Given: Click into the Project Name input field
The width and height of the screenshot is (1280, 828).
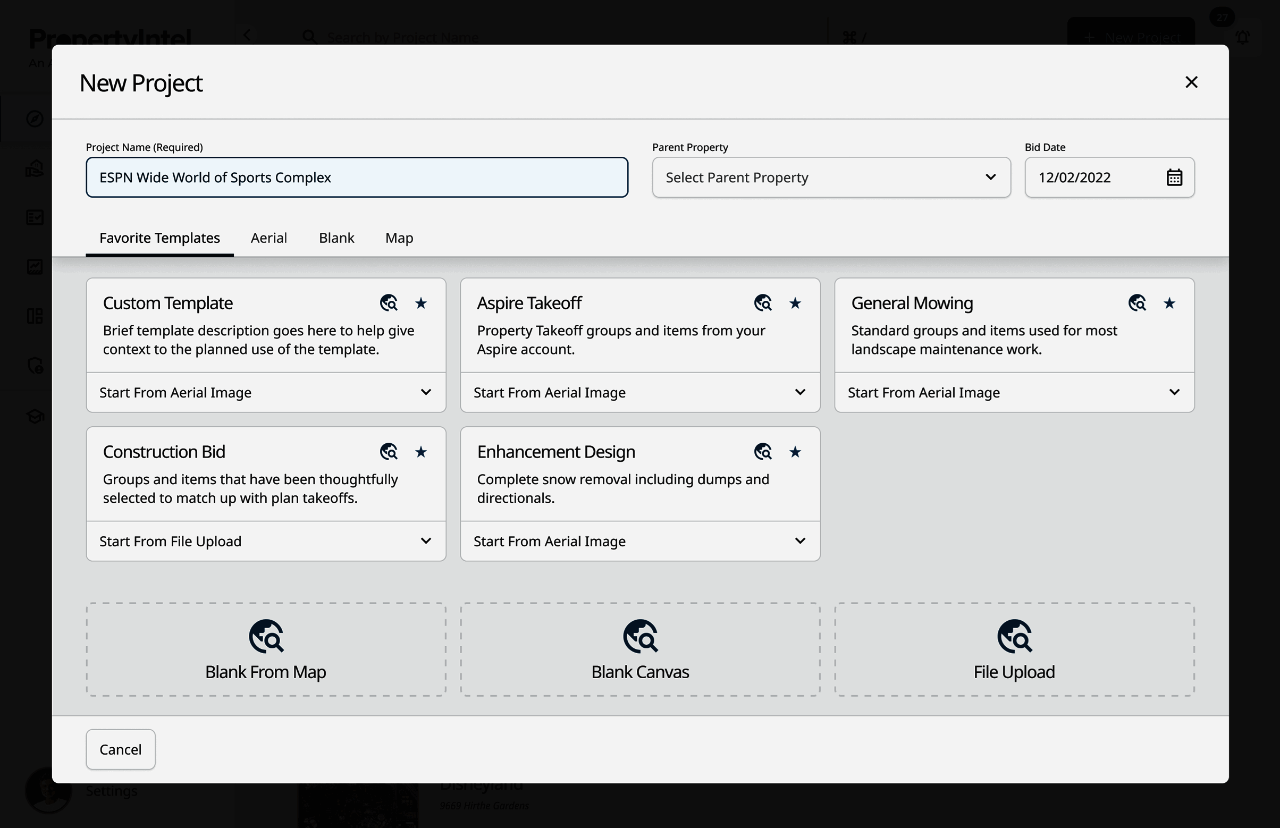Looking at the screenshot, I should coord(357,178).
